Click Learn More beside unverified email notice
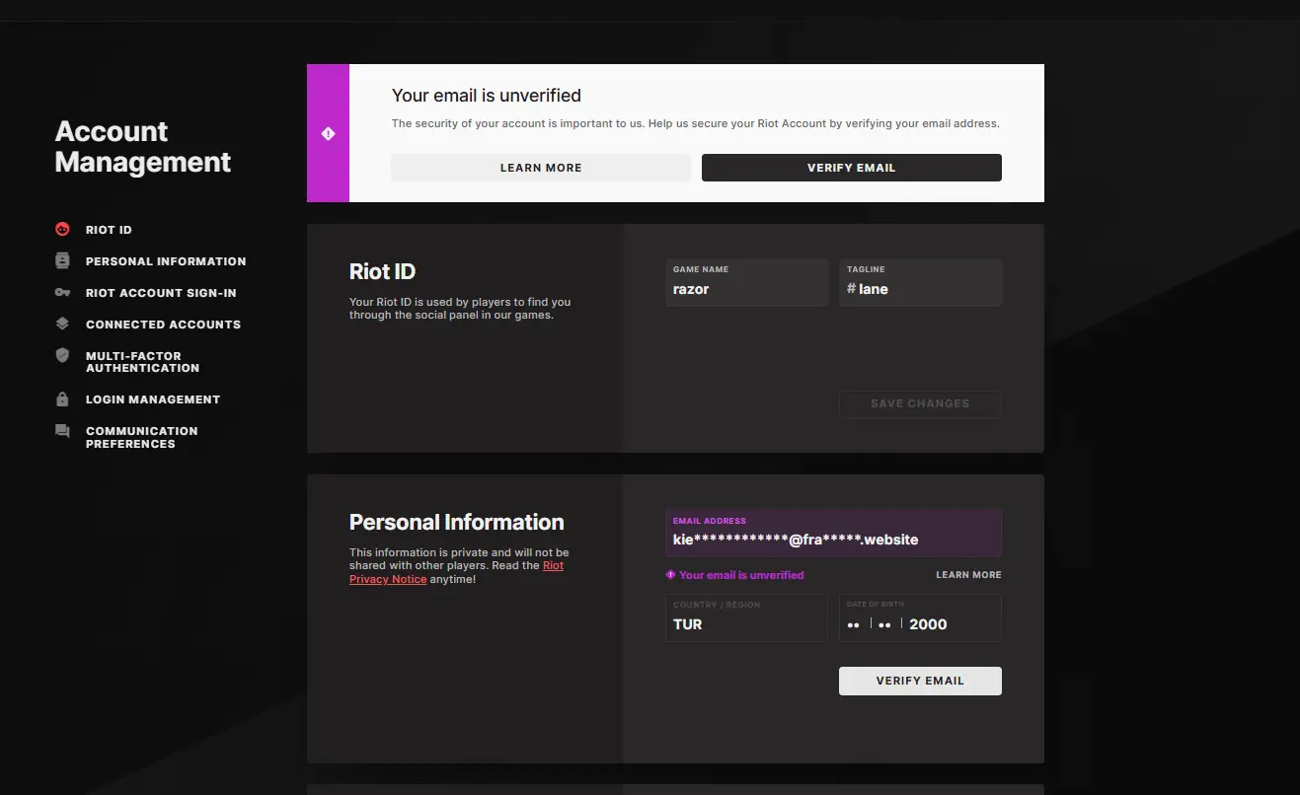This screenshot has width=1300, height=795. click(x=968, y=575)
